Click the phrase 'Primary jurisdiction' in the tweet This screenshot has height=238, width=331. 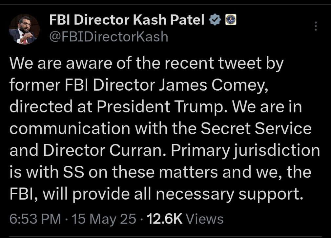(245, 150)
